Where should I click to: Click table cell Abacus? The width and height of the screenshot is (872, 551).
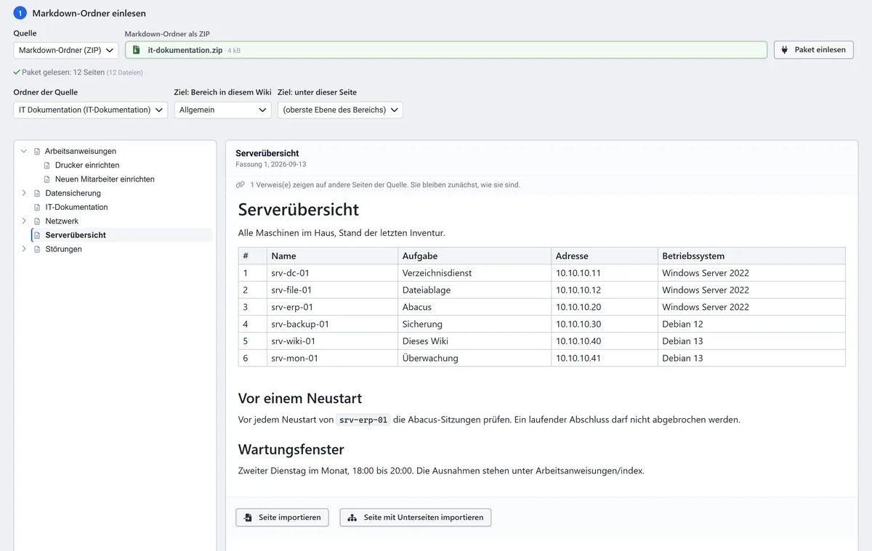click(x=475, y=307)
